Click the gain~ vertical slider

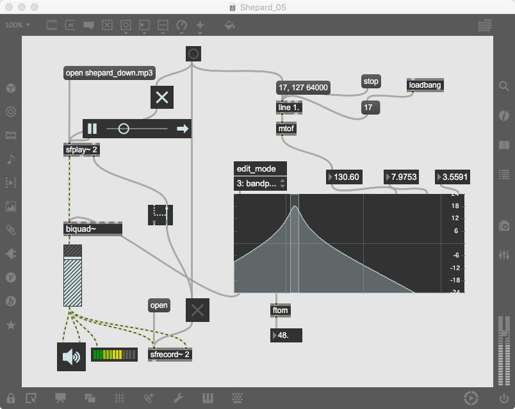click(x=72, y=275)
